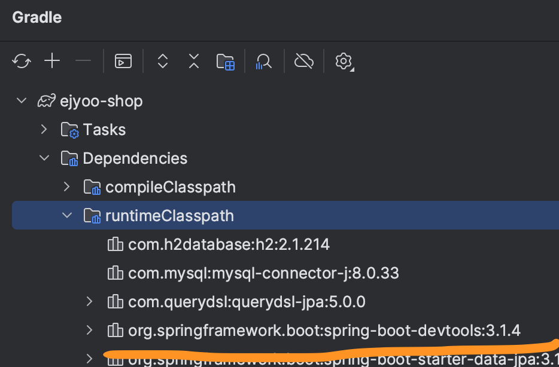Open Gradle build tool settings gear
This screenshot has width=559, height=367.
pos(344,62)
